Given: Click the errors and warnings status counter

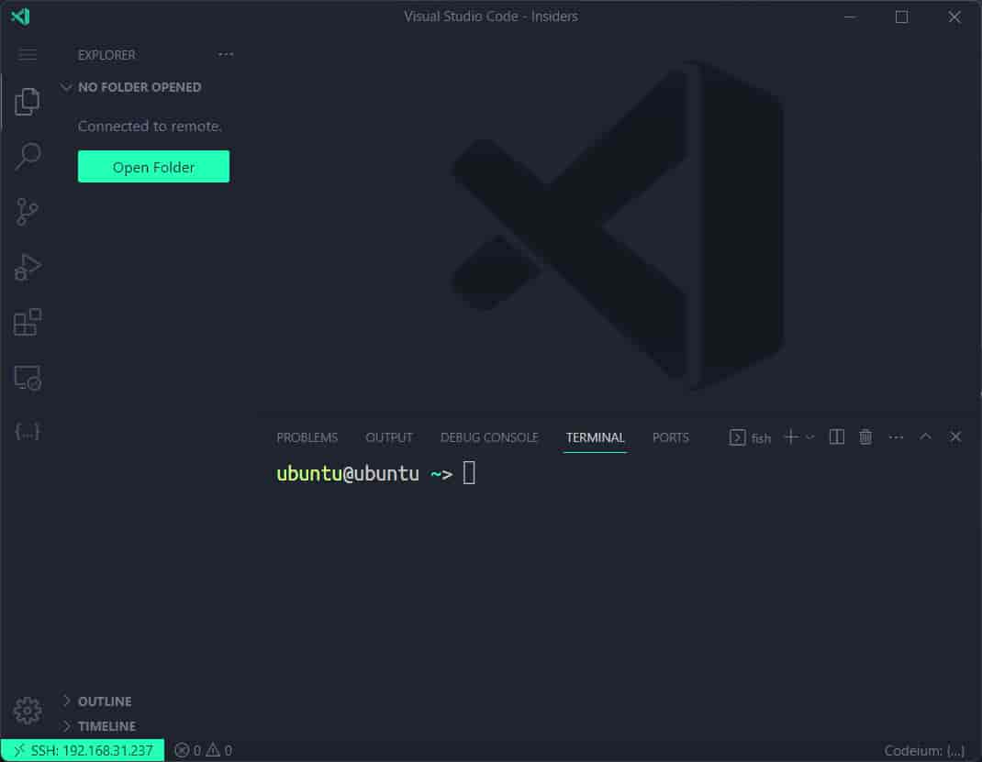Looking at the screenshot, I should click(203, 750).
